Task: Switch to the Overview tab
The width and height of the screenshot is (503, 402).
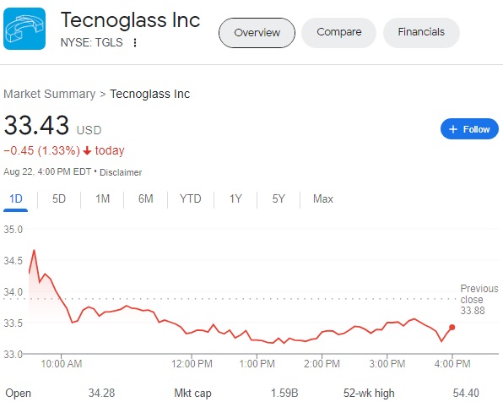Action: [x=257, y=33]
